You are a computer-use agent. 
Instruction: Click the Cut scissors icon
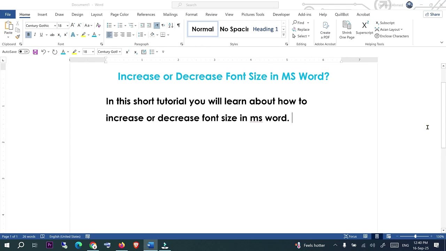(x=17, y=23)
